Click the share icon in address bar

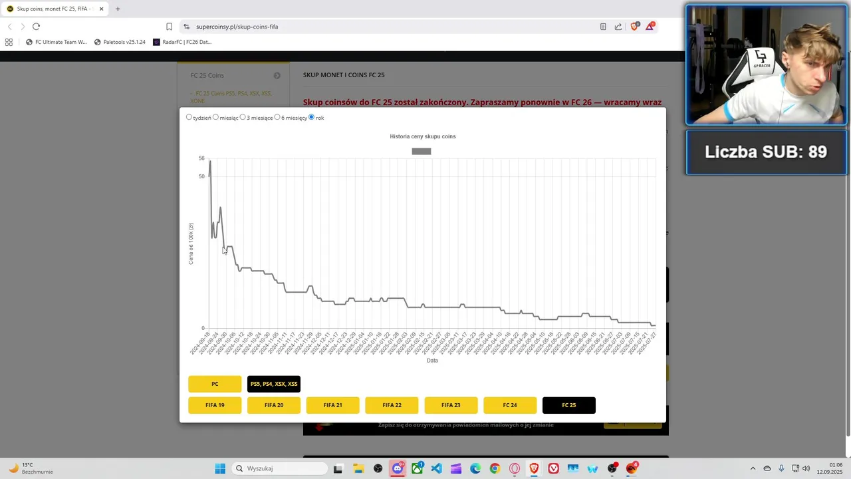pyautogui.click(x=618, y=27)
